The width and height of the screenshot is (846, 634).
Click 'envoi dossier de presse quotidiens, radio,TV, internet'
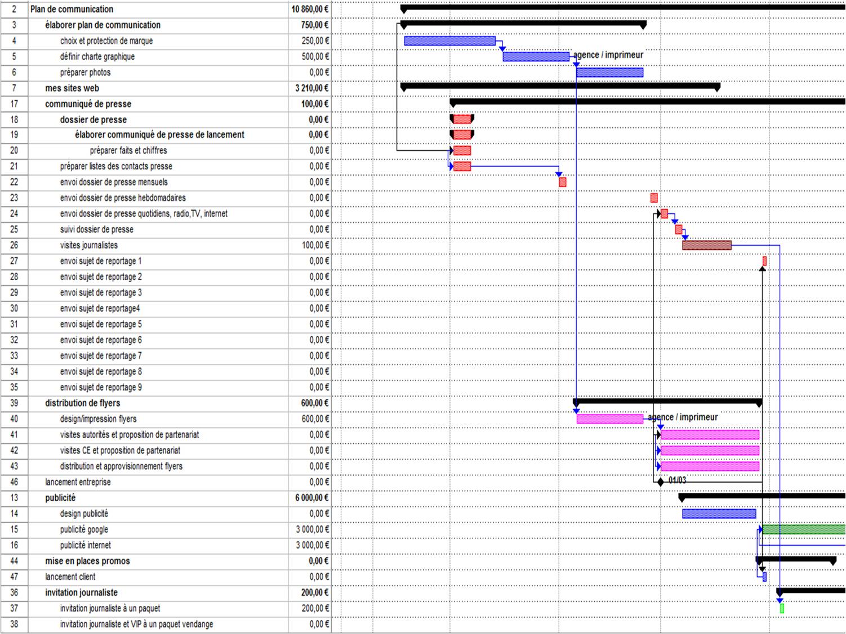click(x=144, y=213)
